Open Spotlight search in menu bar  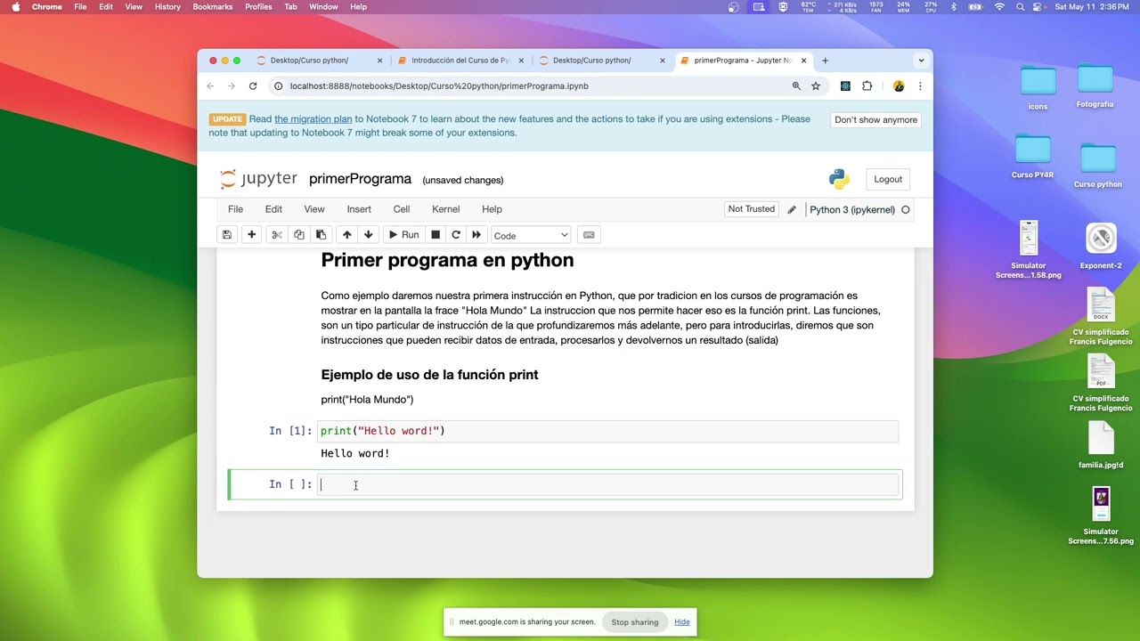point(1021,6)
